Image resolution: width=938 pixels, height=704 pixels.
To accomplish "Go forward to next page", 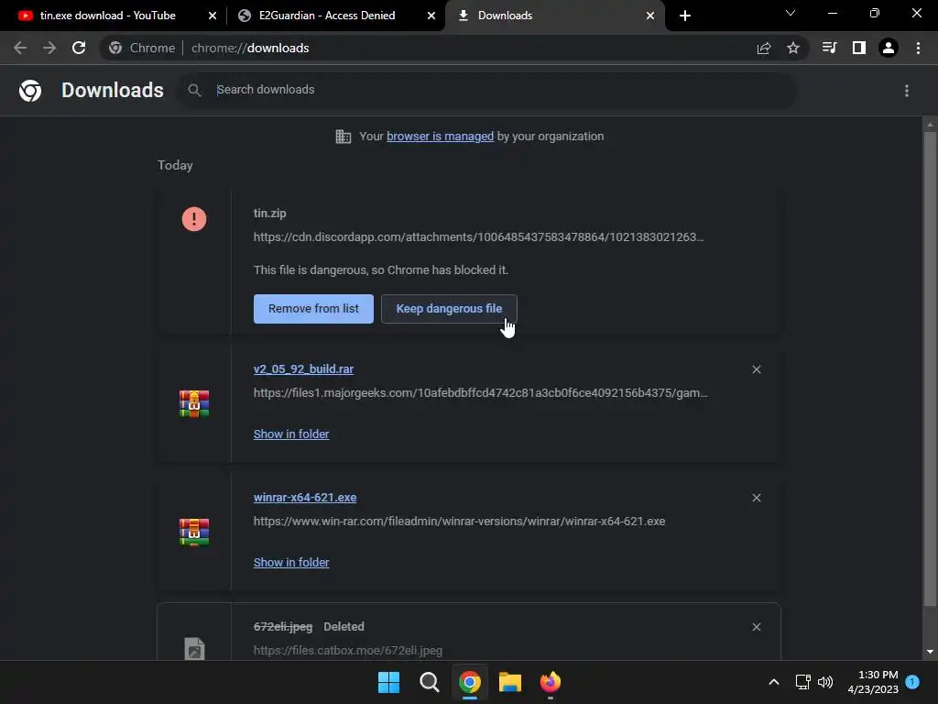I will (x=49, y=48).
